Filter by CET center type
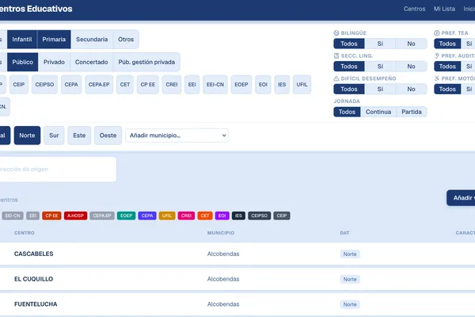The image size is (475, 317). (x=125, y=85)
